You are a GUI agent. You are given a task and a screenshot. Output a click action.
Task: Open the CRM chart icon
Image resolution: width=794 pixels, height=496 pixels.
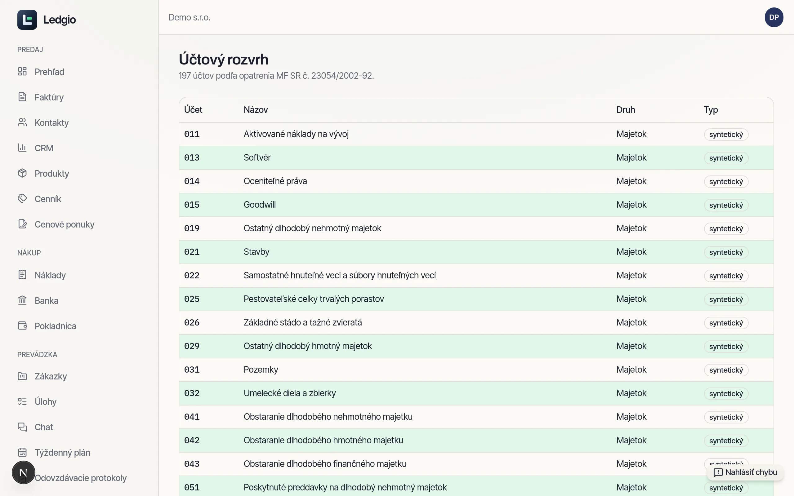(x=22, y=148)
